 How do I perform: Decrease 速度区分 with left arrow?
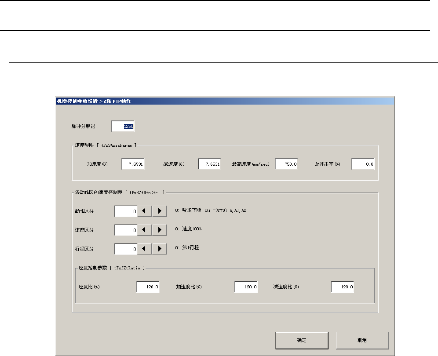click(144, 230)
